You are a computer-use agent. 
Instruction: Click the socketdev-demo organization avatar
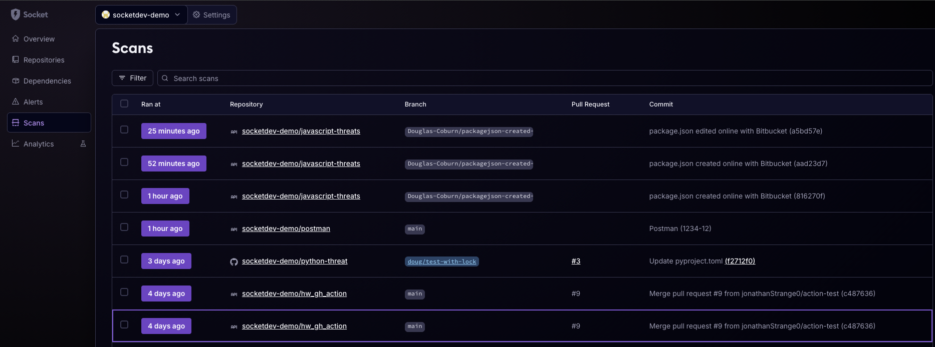pyautogui.click(x=106, y=14)
